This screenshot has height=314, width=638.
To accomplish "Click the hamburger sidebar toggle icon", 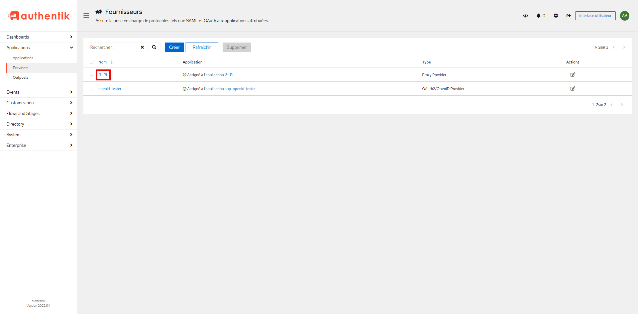I will coord(86,16).
